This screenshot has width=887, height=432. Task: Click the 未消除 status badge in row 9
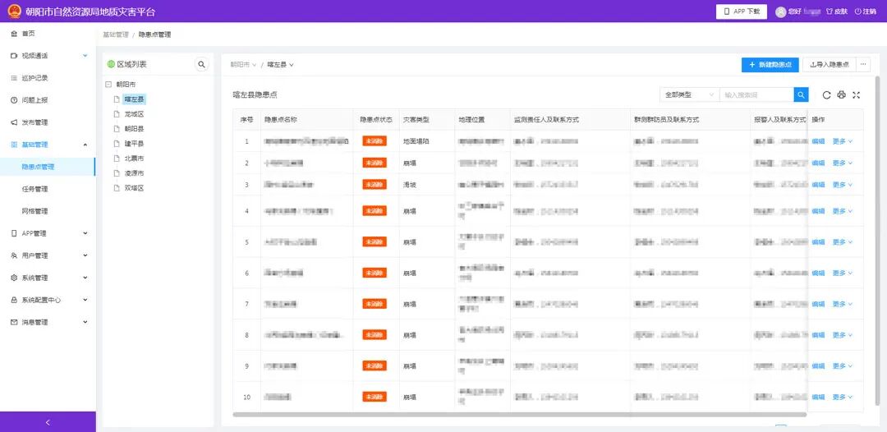[x=374, y=366]
